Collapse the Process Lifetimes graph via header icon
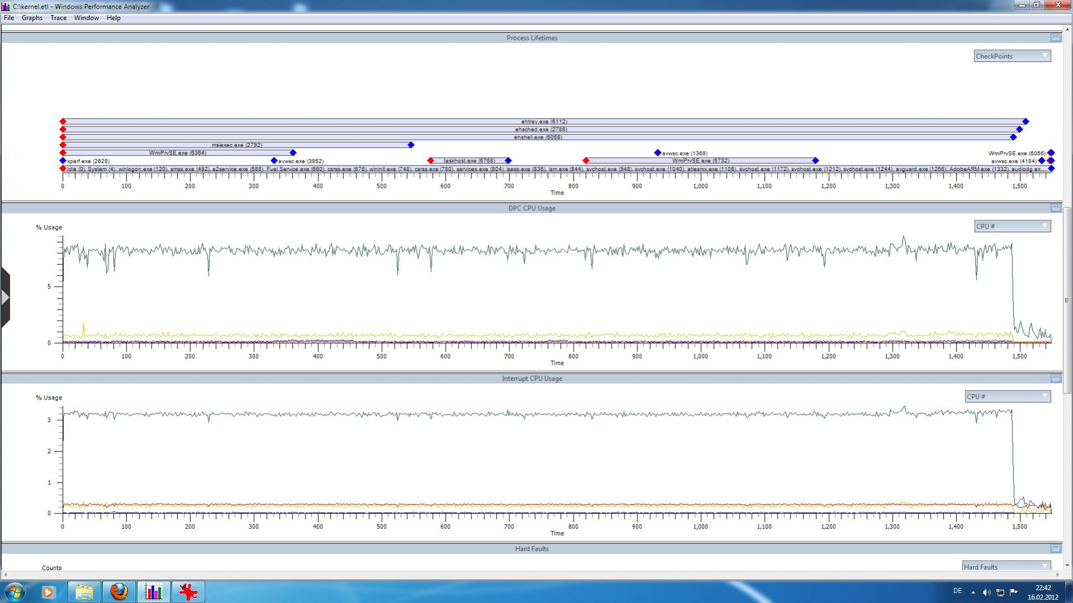Viewport: 1073px width, 603px height. coord(1056,38)
